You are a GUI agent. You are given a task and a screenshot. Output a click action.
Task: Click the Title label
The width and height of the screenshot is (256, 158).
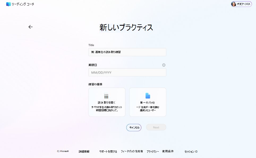click(91, 45)
